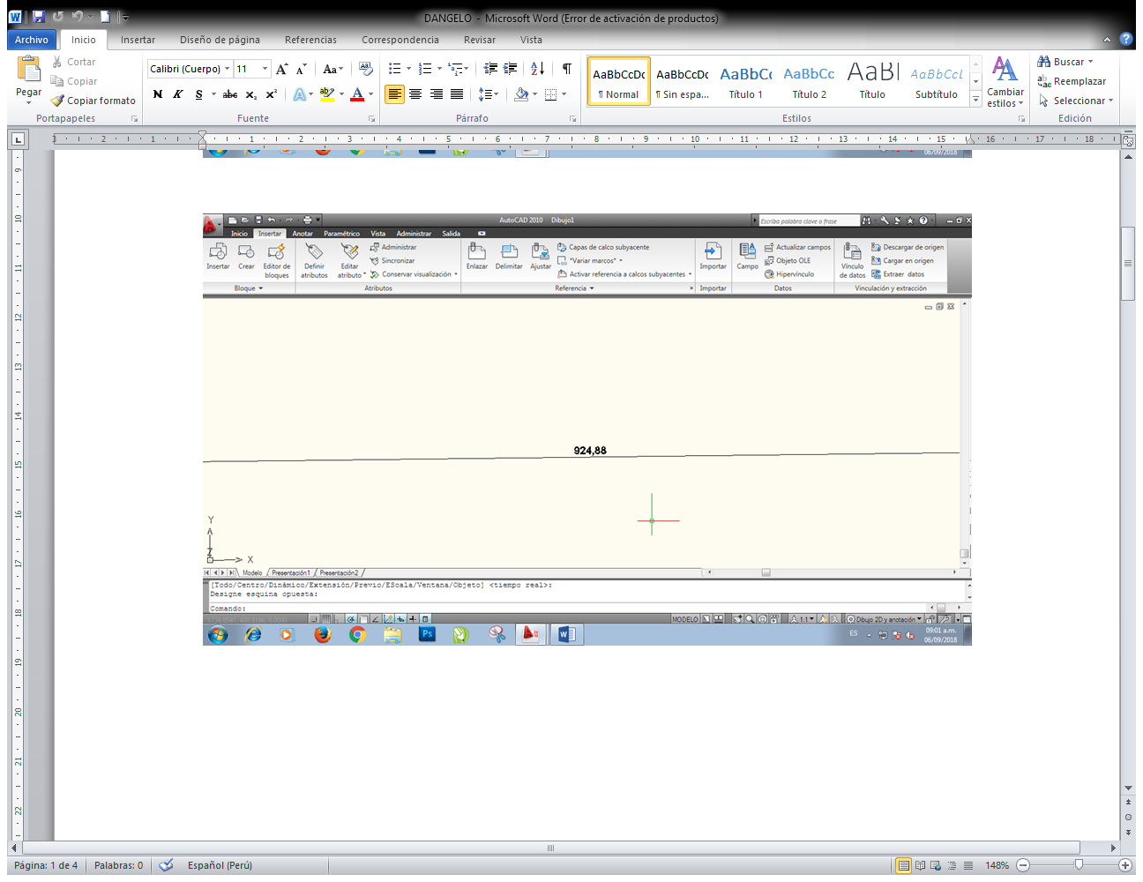
Task: Minimize the ribbon with the caret icon
Action: [1108, 40]
